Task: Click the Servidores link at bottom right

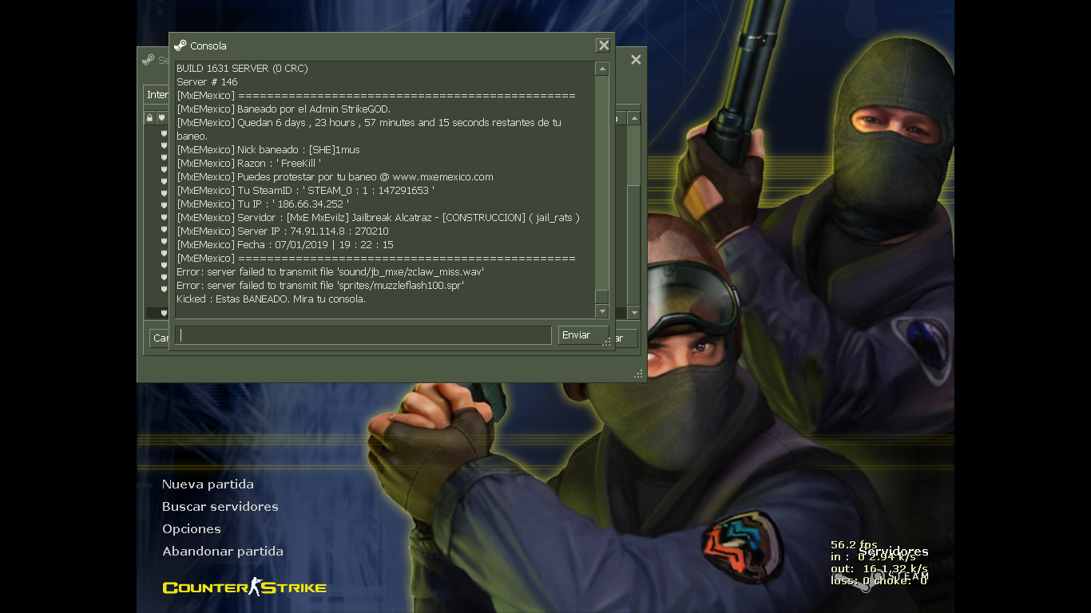Action: pyautogui.click(x=894, y=552)
